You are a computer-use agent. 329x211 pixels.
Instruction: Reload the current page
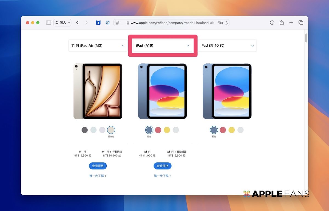[x=226, y=23]
